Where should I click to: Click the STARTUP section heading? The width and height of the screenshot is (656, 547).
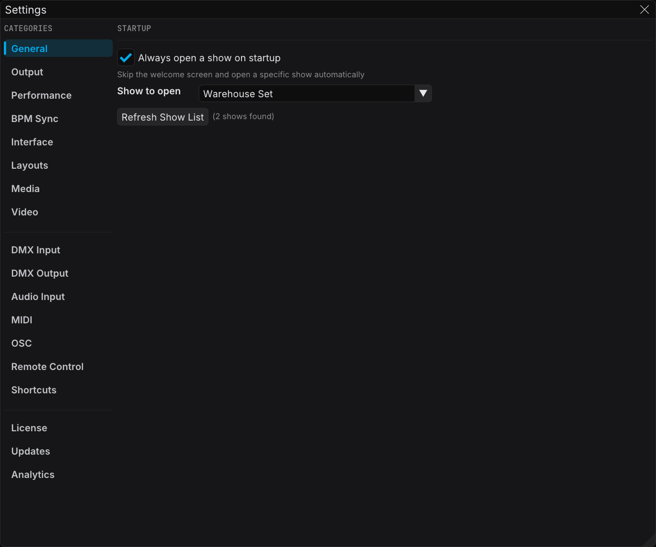coord(134,28)
